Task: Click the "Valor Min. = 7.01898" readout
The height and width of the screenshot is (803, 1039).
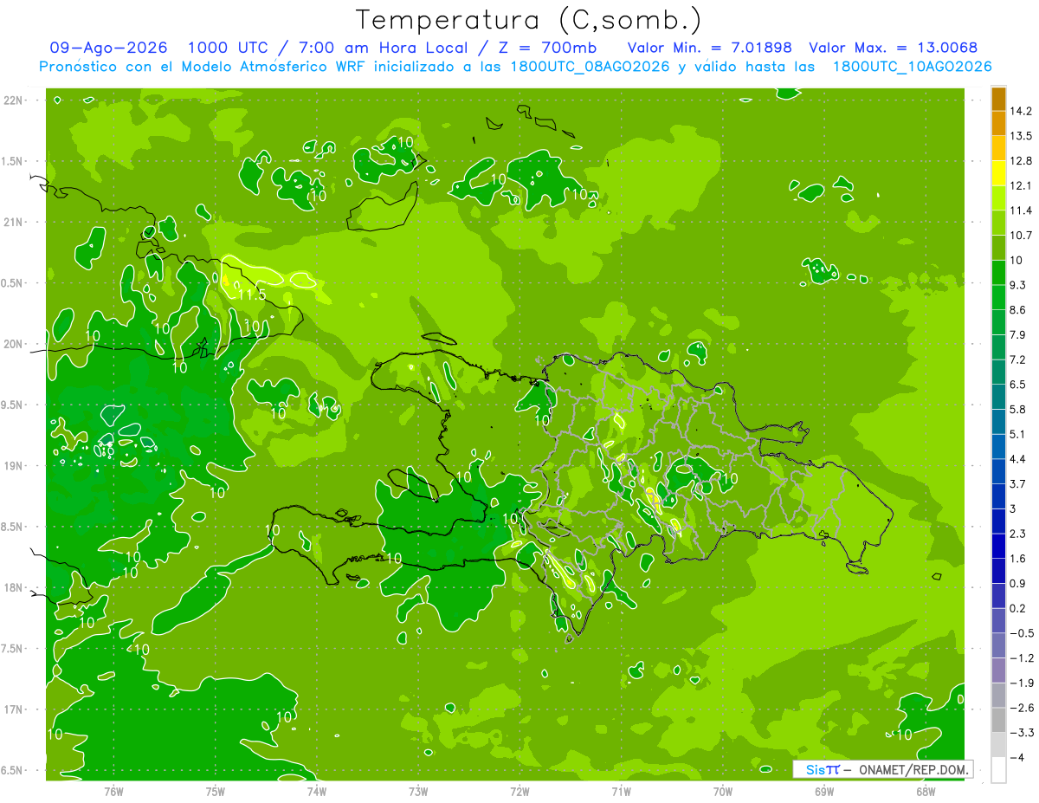Action: (x=709, y=48)
